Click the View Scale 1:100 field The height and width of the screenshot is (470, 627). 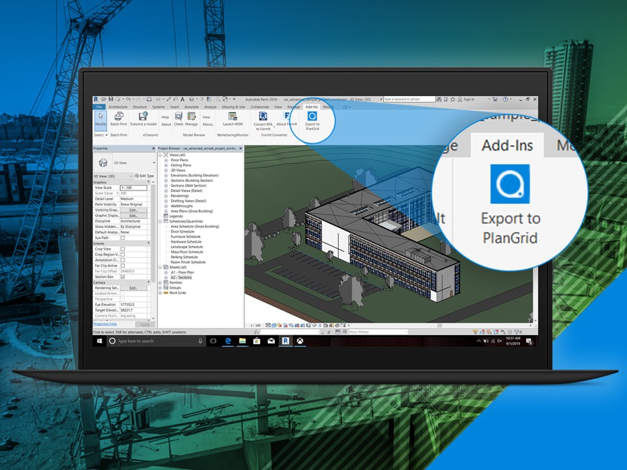pyautogui.click(x=133, y=187)
